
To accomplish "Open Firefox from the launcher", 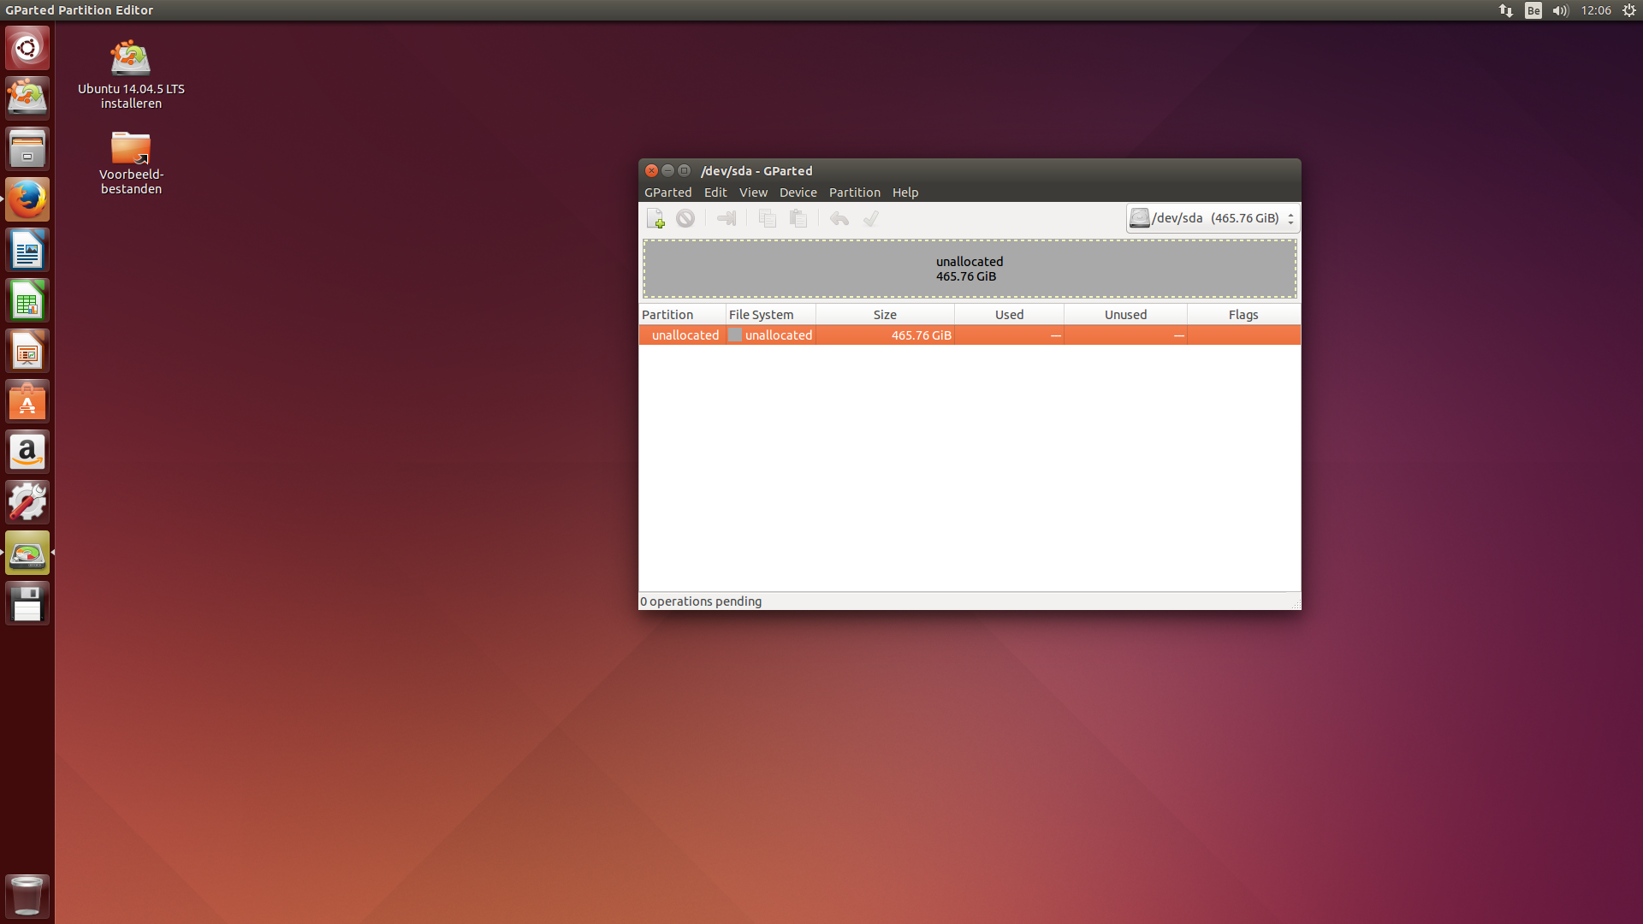I will 27,199.
